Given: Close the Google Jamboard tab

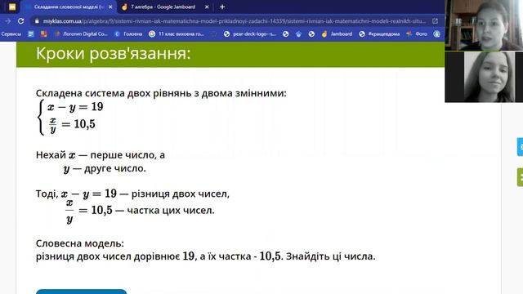Looking at the screenshot, I should (207, 7).
